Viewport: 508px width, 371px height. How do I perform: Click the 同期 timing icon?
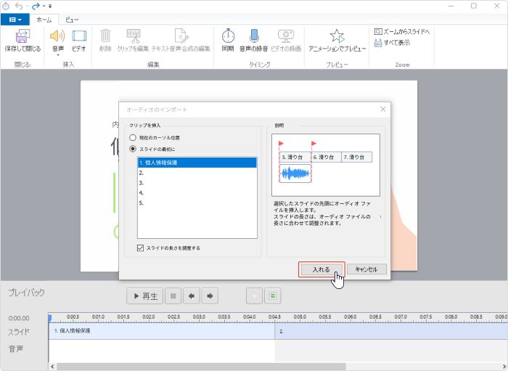[228, 36]
